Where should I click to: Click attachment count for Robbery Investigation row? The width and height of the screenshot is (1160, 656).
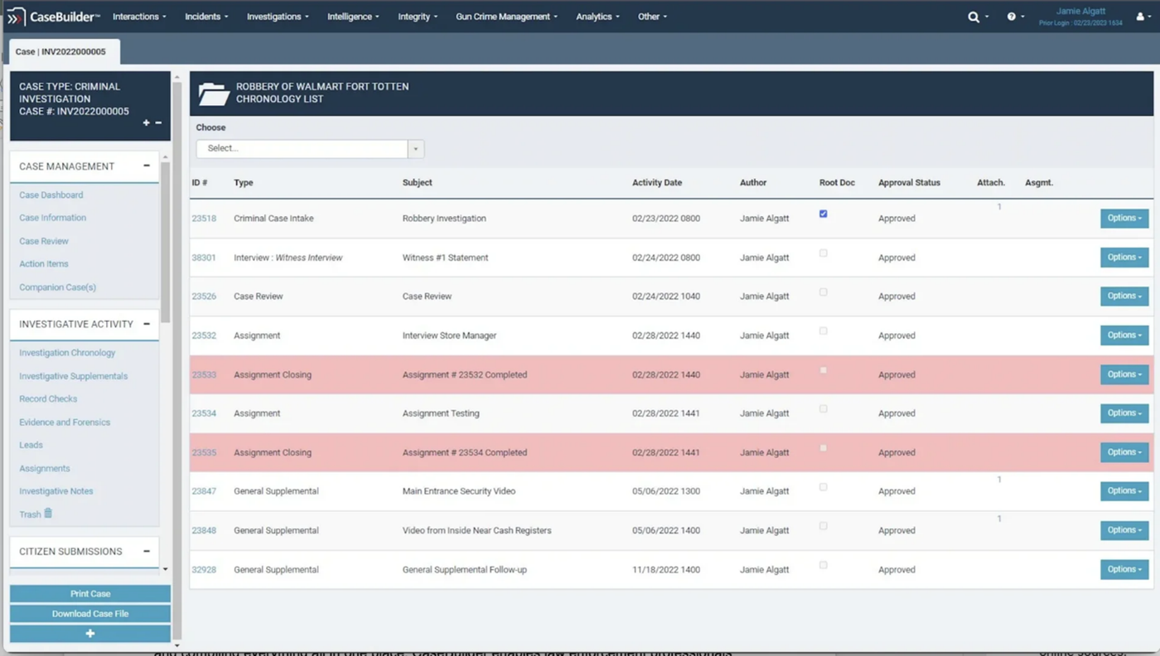[999, 207]
